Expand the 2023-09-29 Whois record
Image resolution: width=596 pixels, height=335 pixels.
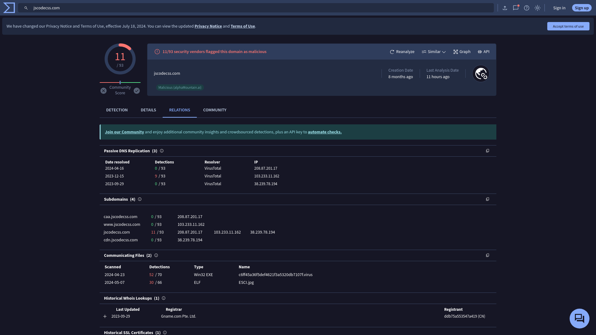[x=105, y=316]
